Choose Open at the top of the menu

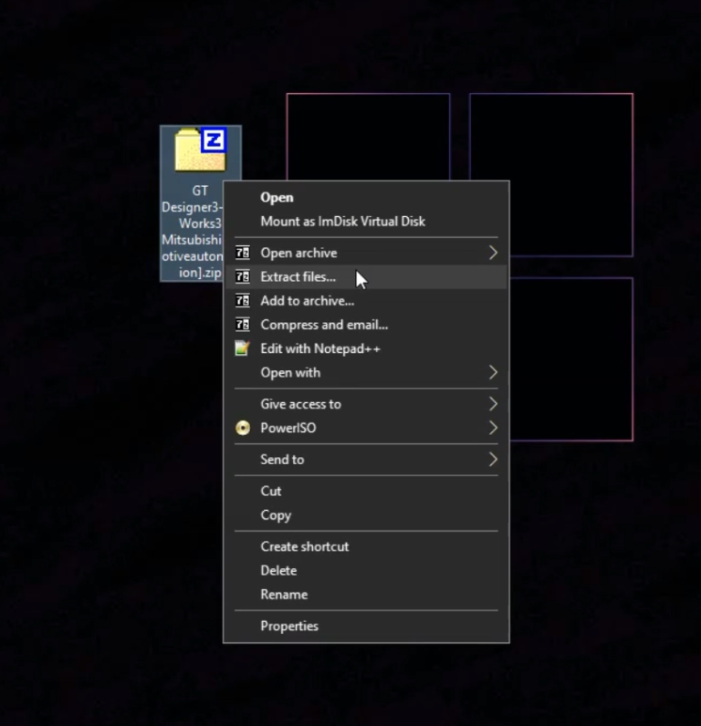tap(277, 197)
